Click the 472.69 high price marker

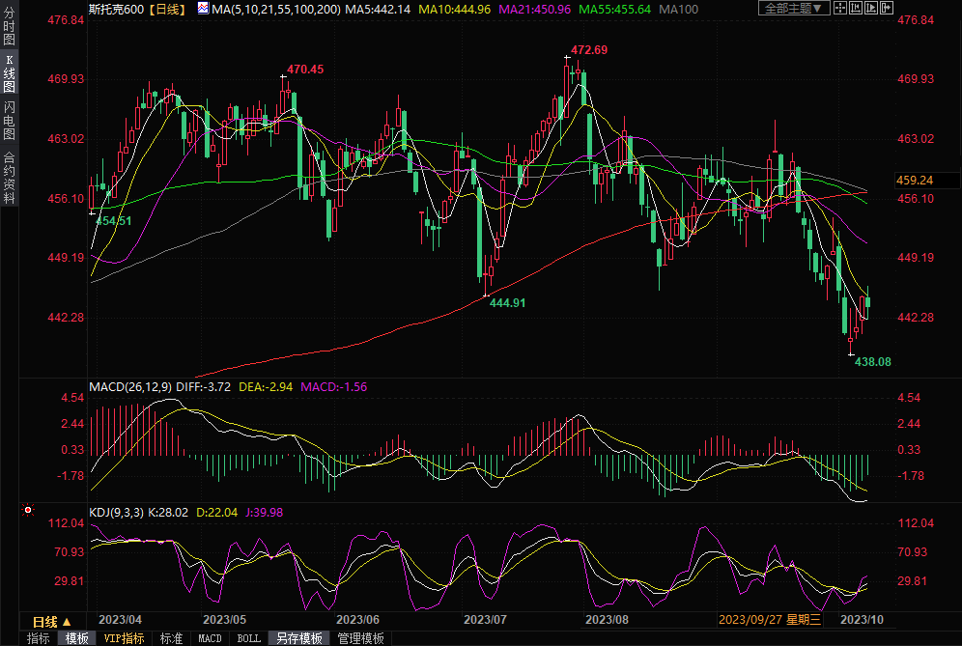(x=588, y=50)
